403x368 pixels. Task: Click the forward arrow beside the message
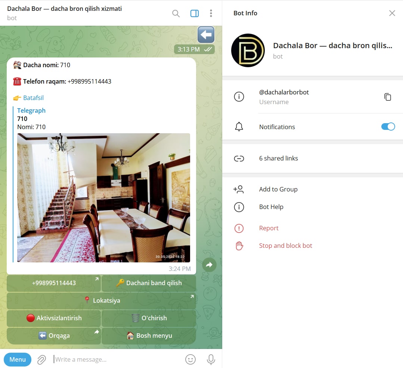click(x=209, y=265)
